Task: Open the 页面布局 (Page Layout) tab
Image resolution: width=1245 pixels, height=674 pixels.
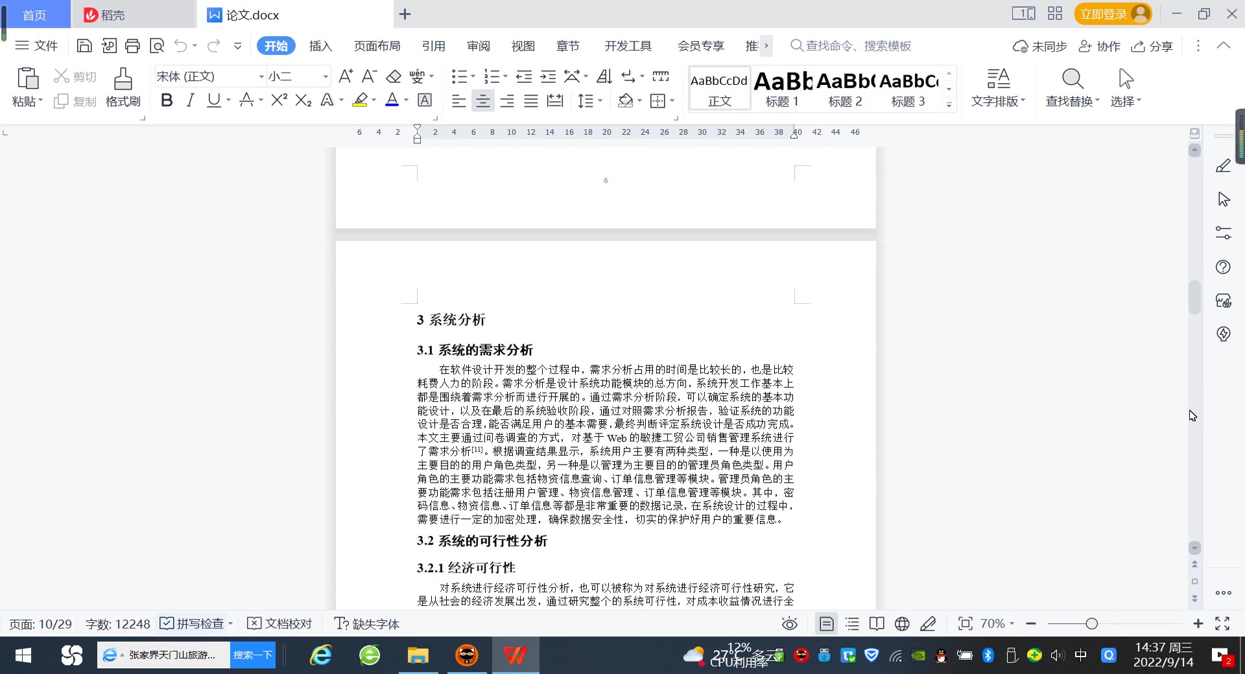Action: pyautogui.click(x=377, y=45)
